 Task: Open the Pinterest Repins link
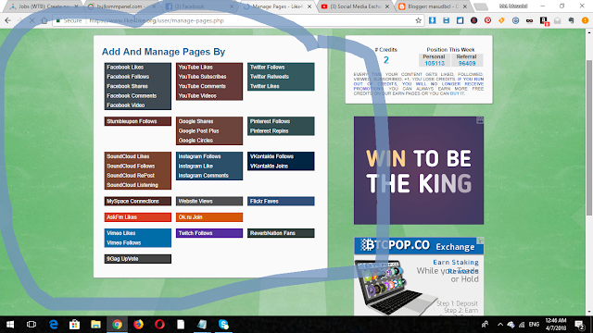[270, 131]
